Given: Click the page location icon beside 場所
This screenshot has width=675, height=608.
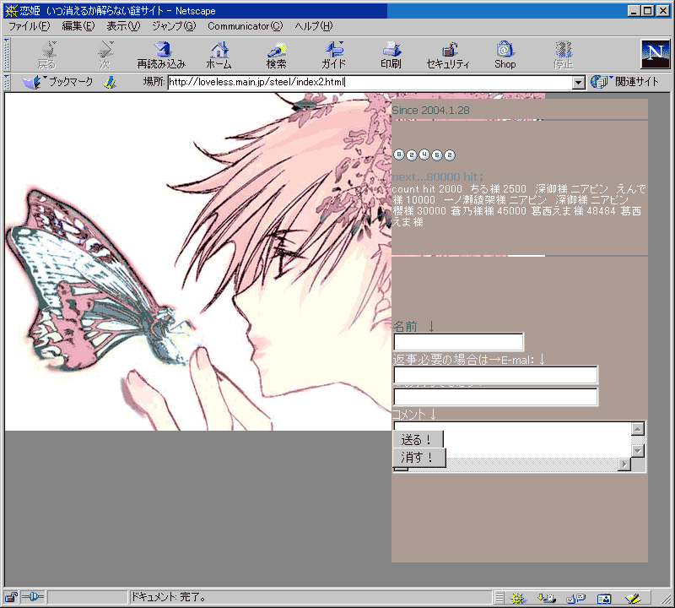Looking at the screenshot, I should (x=111, y=82).
